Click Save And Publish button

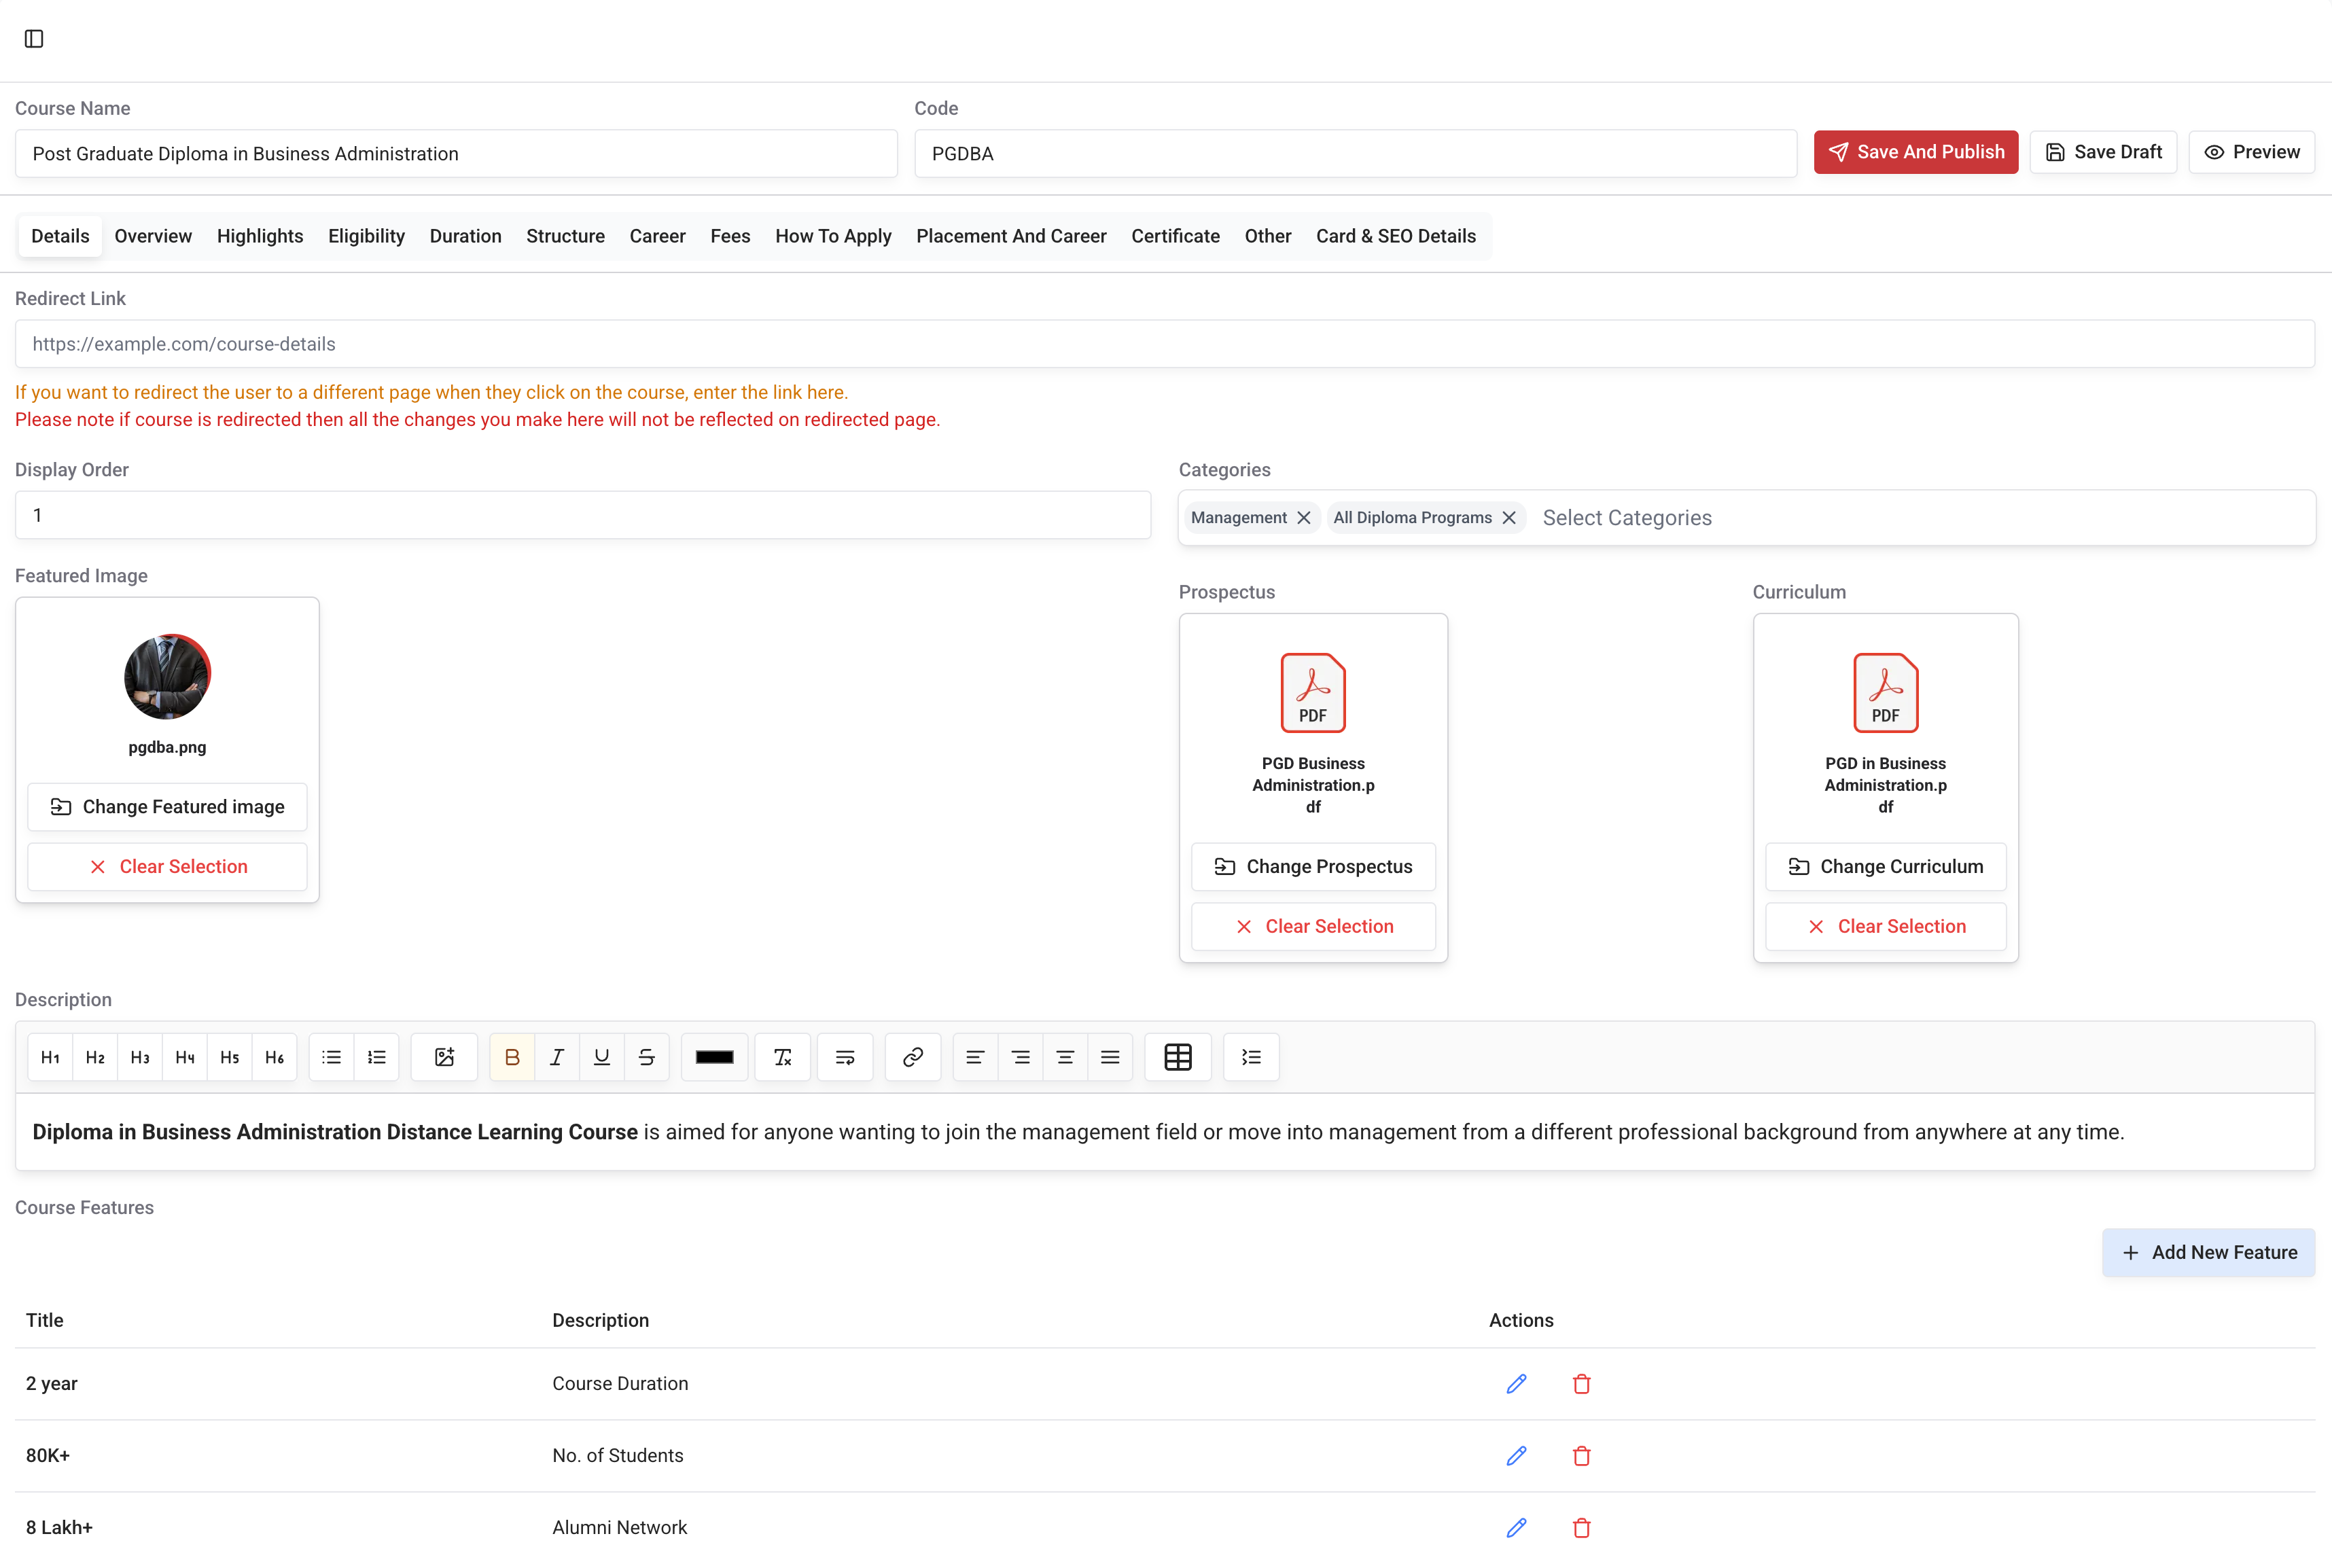1915,152
